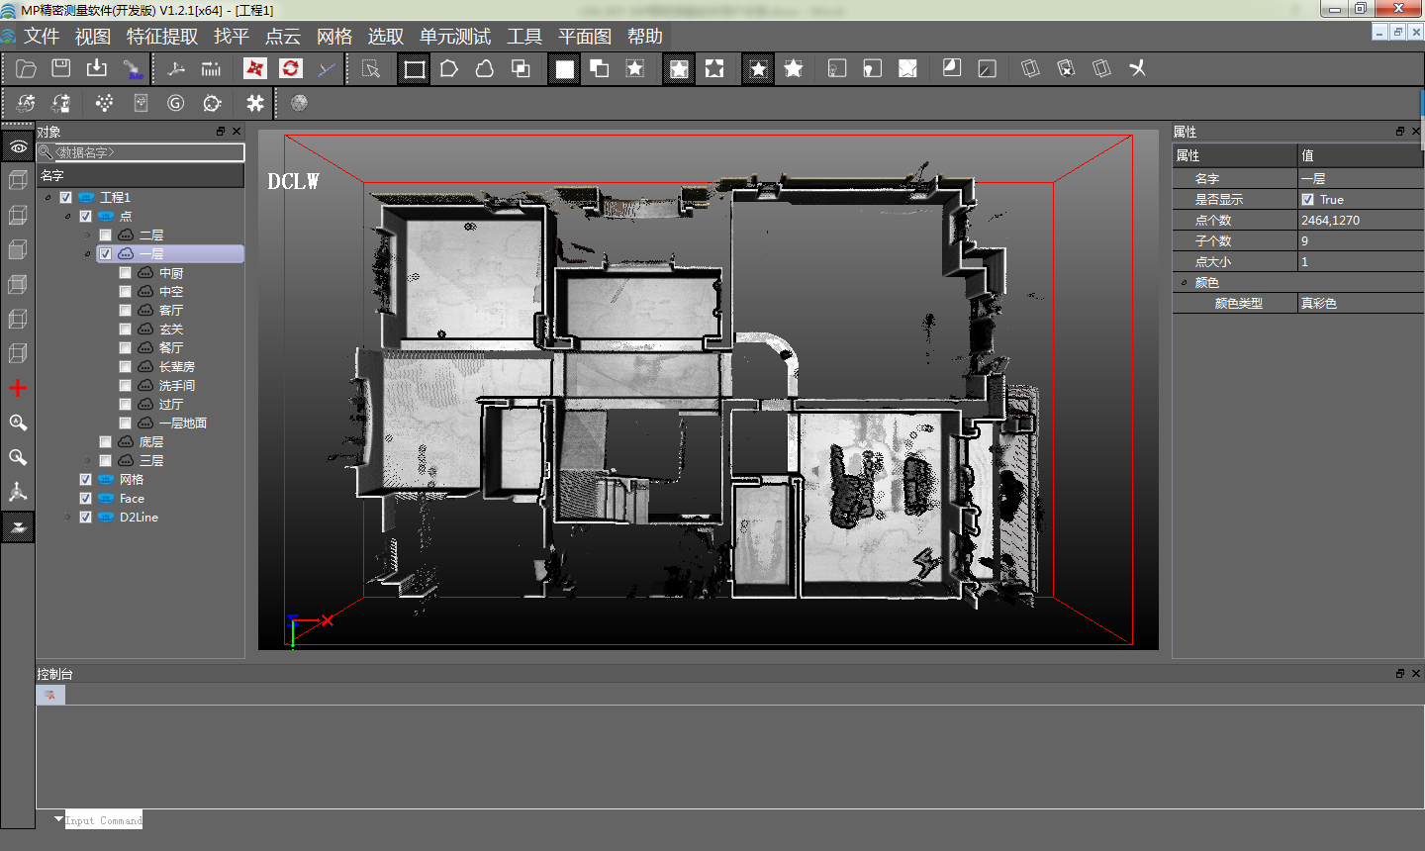The image size is (1425, 851).
Task: Select the 洗手间 tree item
Action: [177, 386]
